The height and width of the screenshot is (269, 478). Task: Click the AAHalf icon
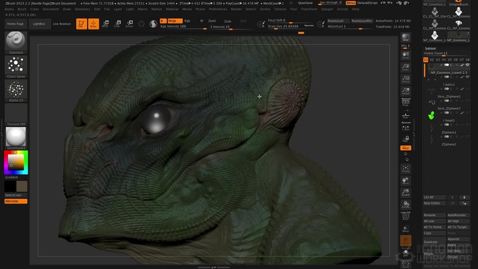(406, 91)
